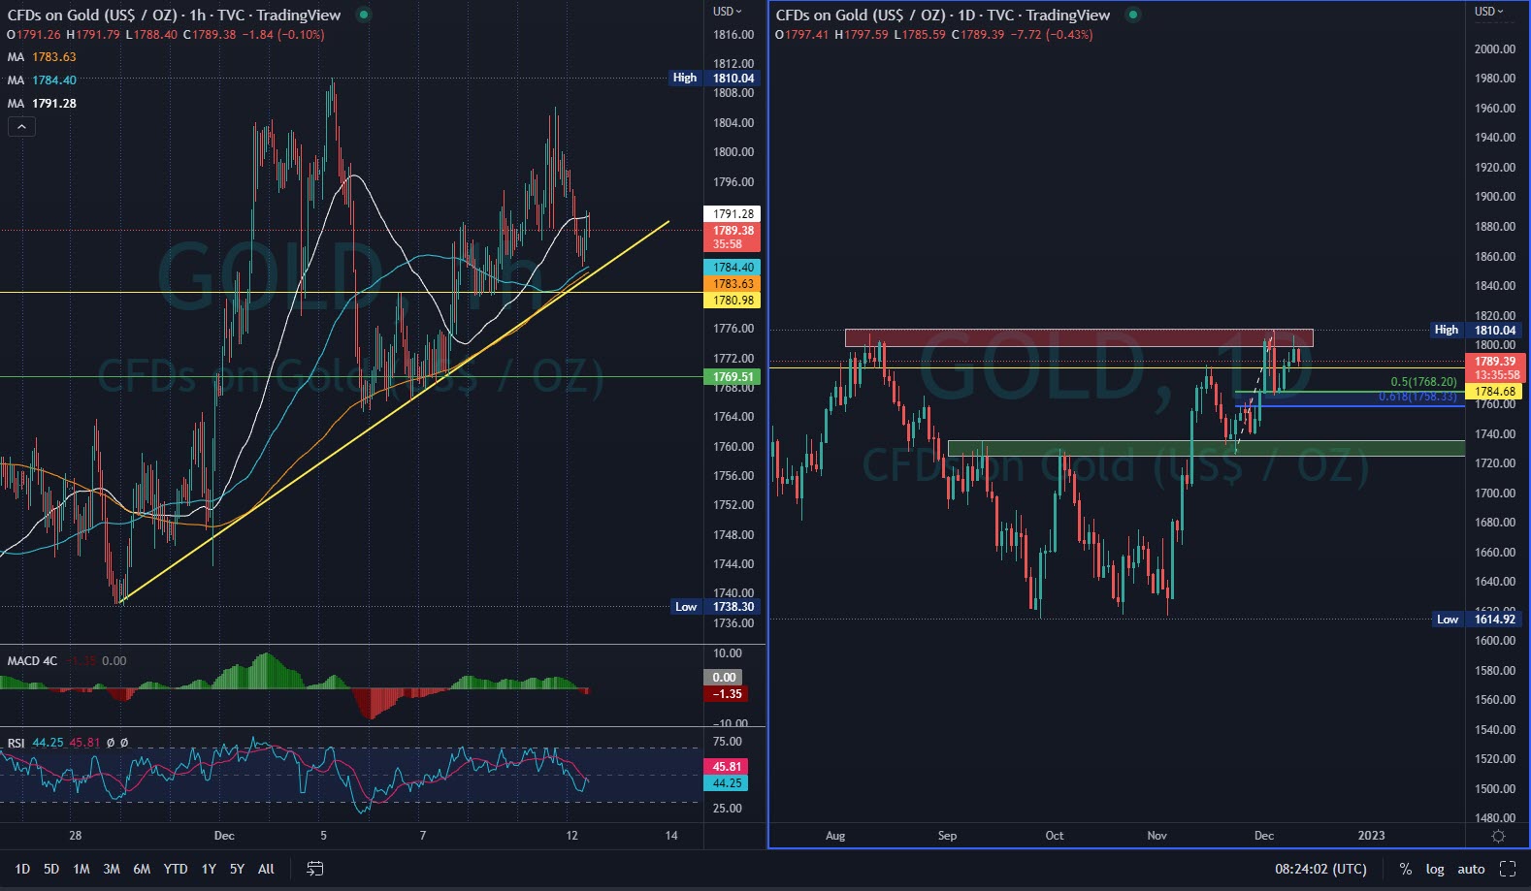1531x891 pixels.
Task: Click the 12 date label on 1h time axis
Action: [571, 836]
